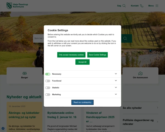Click the Skriv her search input field
Image resolution: width=165 pixels, height=132 pixels.
[x=38, y=38]
